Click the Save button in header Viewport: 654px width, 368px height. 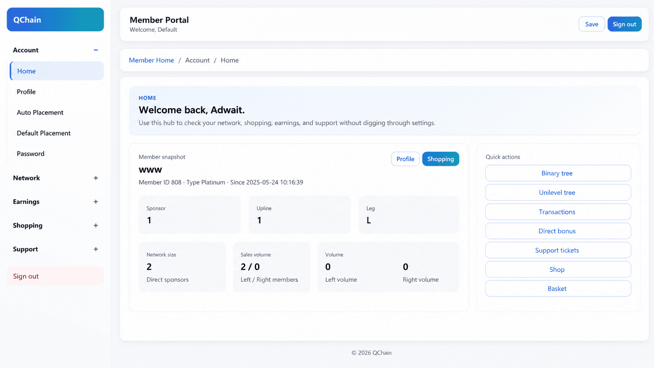pyautogui.click(x=591, y=24)
